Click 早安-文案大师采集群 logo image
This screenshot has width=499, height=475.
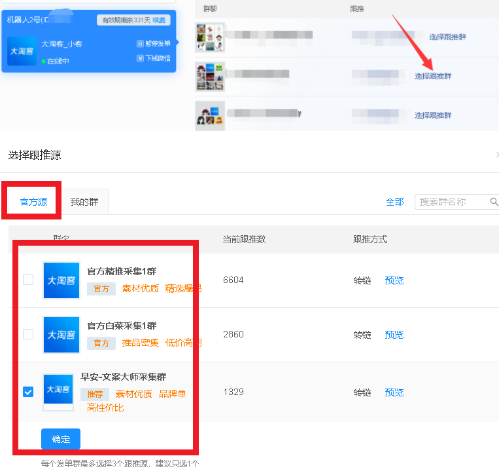58,392
